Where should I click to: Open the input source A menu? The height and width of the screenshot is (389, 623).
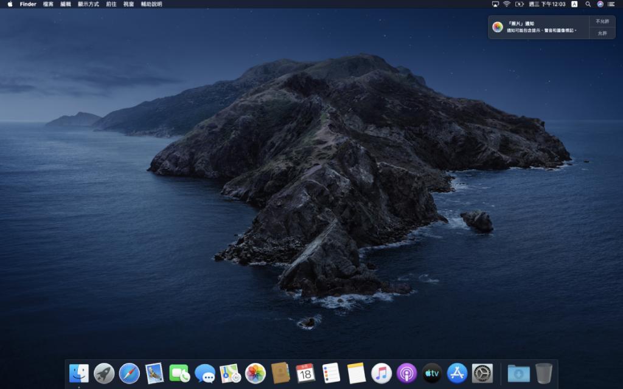574,4
